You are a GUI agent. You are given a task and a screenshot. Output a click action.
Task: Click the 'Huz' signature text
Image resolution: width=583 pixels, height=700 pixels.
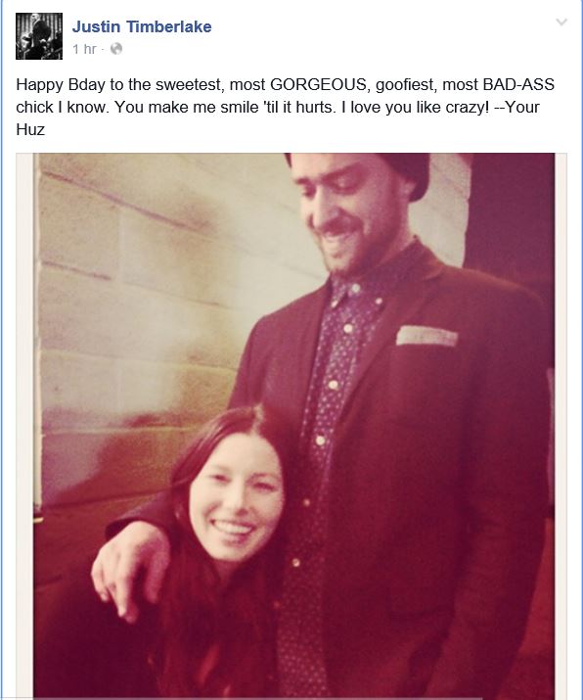point(30,129)
